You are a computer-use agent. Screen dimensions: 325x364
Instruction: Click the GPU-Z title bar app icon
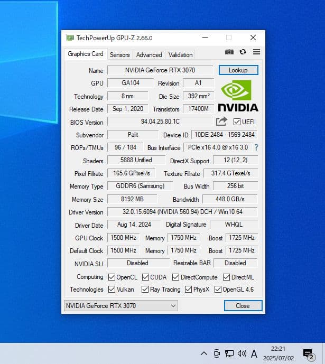tap(70, 38)
